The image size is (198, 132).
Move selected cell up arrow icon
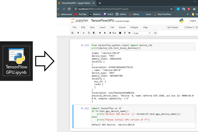coord(100,33)
